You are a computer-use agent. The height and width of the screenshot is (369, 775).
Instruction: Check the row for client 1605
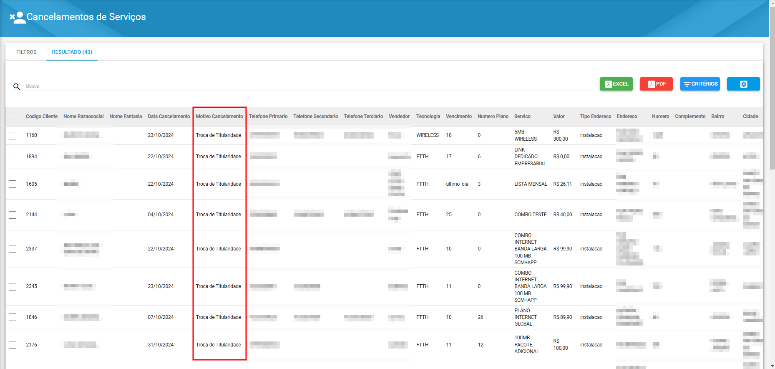point(13,184)
